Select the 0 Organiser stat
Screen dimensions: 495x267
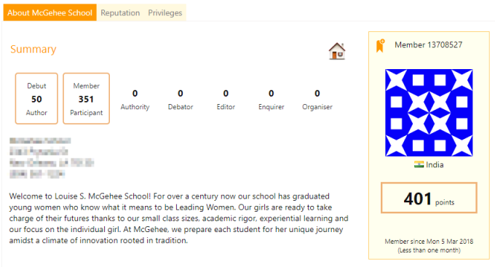pos(317,100)
